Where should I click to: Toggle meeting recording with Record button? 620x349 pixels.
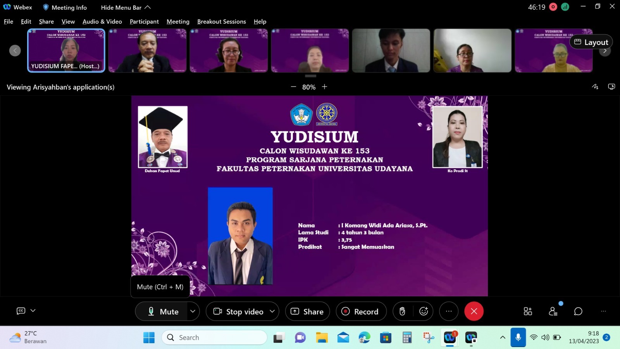point(361,311)
